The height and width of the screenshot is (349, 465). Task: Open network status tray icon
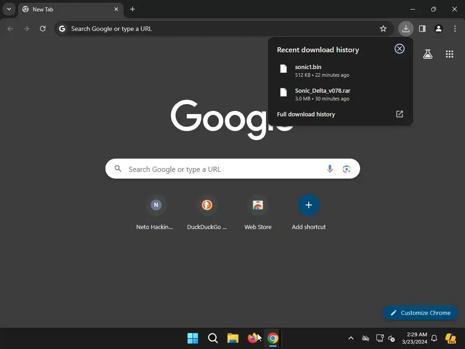tap(380, 338)
